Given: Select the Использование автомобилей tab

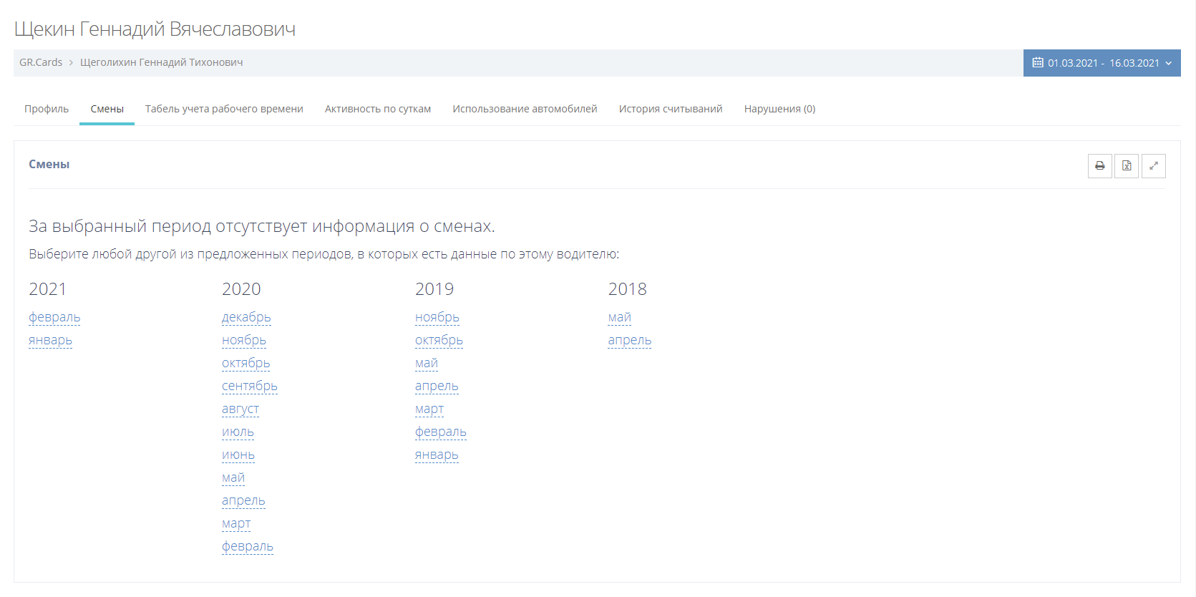Looking at the screenshot, I should [x=525, y=109].
